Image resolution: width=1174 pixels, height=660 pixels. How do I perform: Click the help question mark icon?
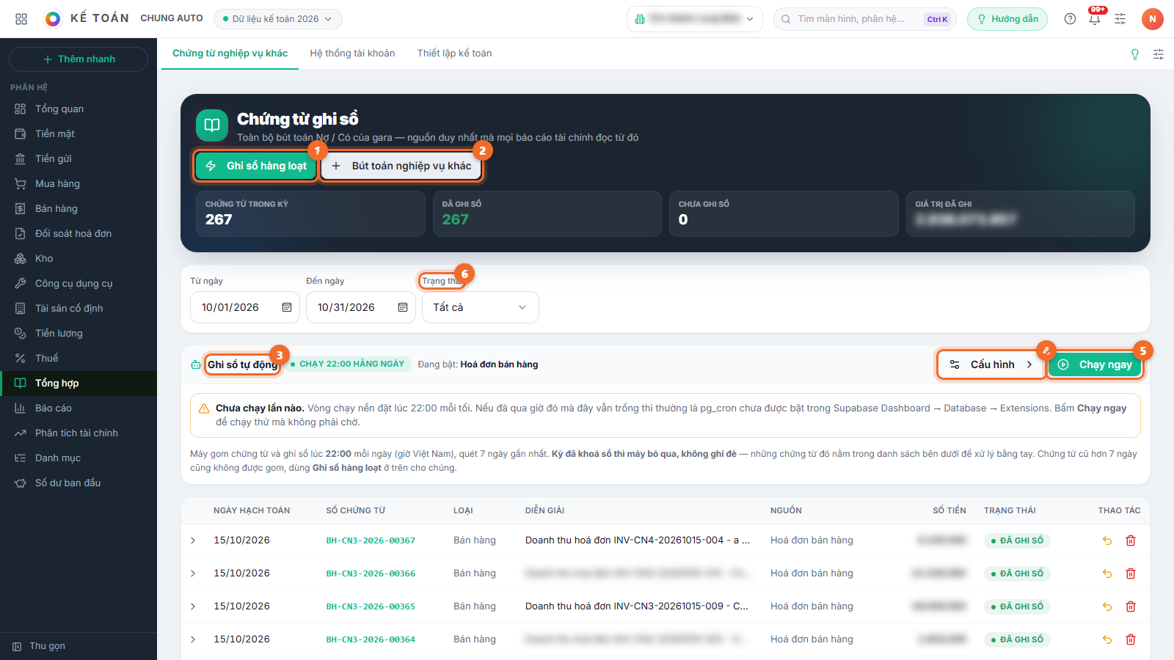click(x=1070, y=19)
